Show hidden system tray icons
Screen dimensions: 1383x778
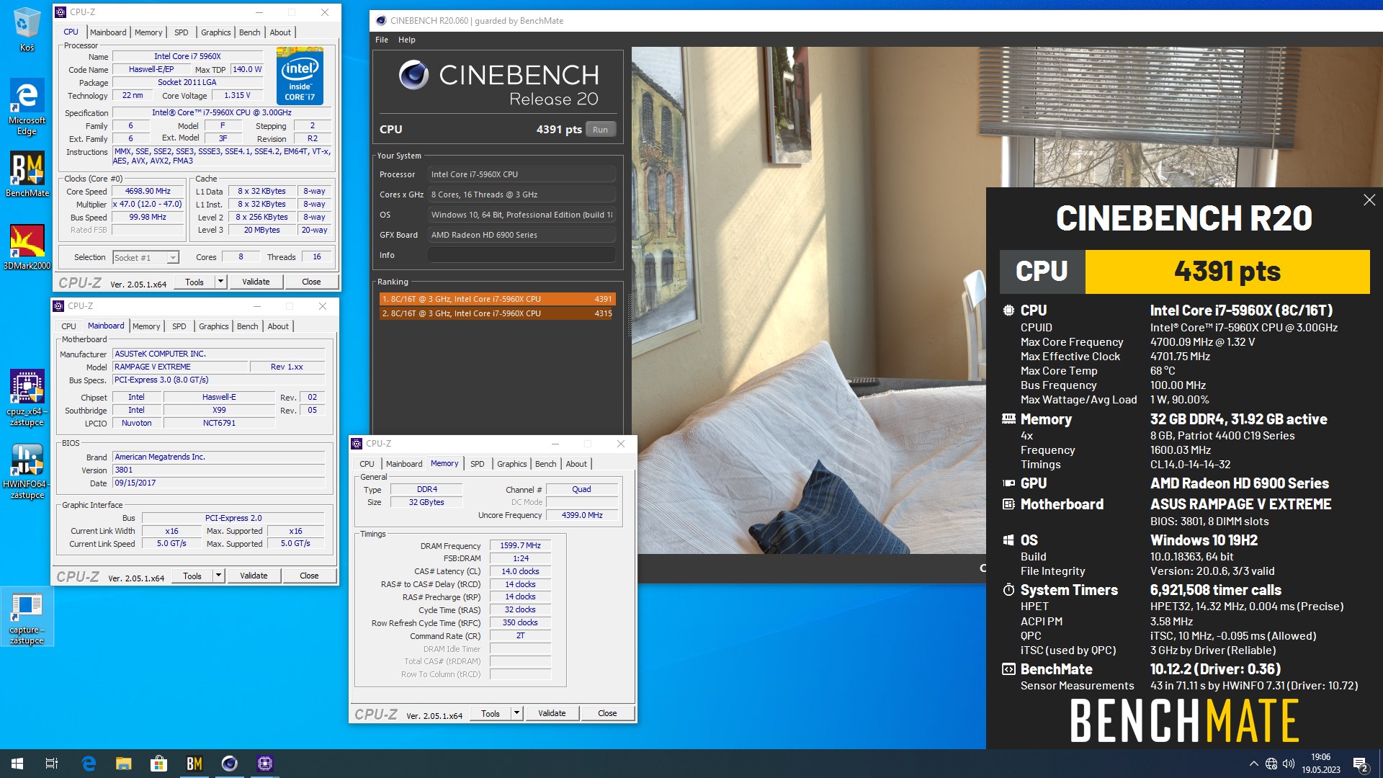tap(1253, 764)
